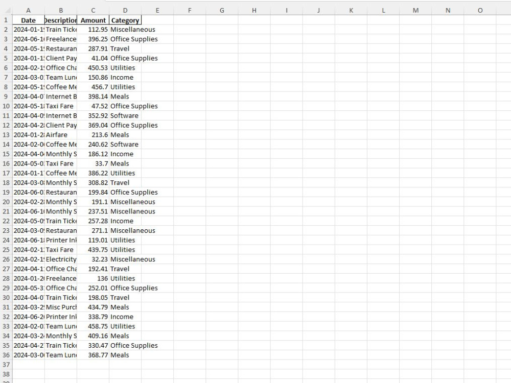Click amount cell 368.77
511x383 pixels.
click(x=93, y=355)
